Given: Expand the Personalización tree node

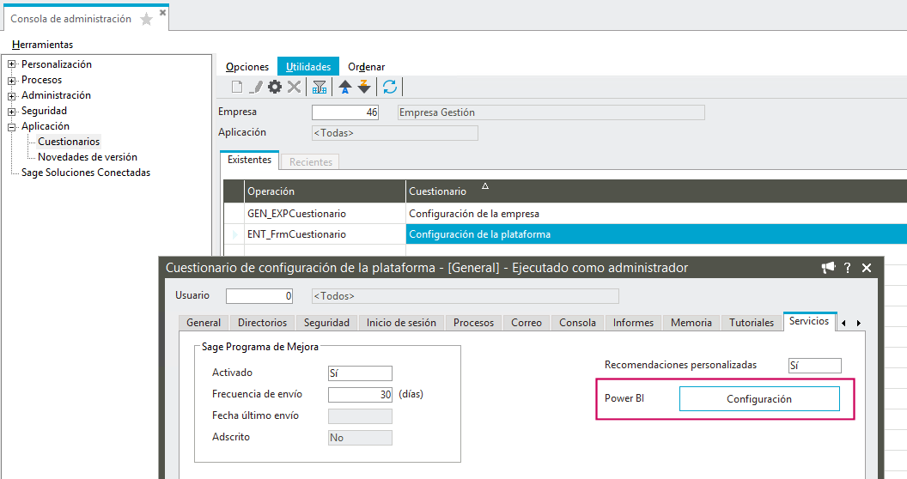Looking at the screenshot, I should point(11,64).
